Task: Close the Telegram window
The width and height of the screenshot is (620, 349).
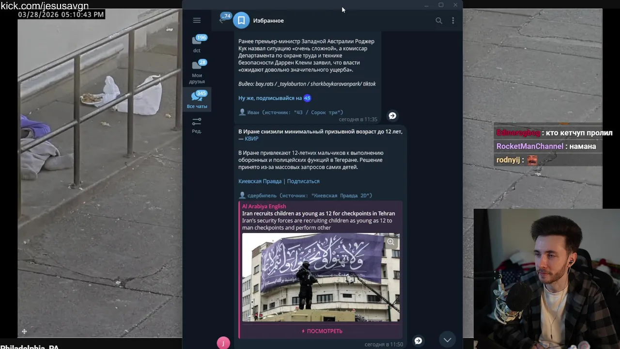Action: [455, 5]
